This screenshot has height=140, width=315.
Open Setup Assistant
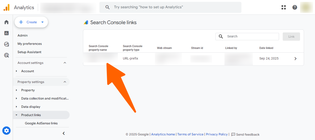pos(29,52)
